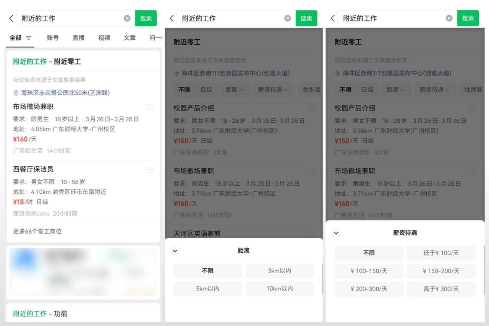Tap 兼饼果职Jobs source under 西餐厅保洁员
489x326 pixels.
tap(31, 213)
